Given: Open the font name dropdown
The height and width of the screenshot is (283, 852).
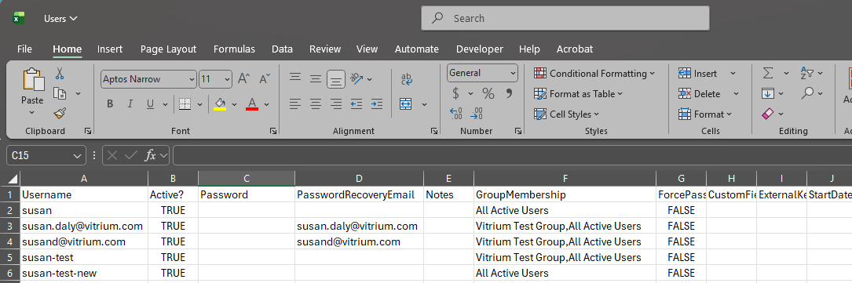Looking at the screenshot, I should pyautogui.click(x=192, y=79).
